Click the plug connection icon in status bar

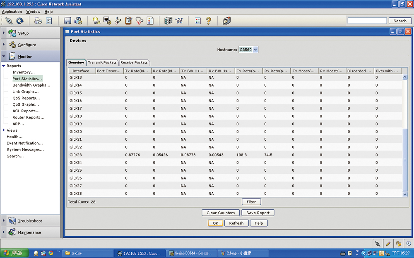click(x=378, y=244)
